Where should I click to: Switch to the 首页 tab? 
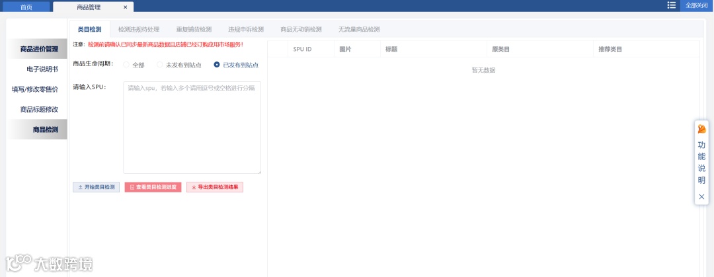tap(26, 7)
